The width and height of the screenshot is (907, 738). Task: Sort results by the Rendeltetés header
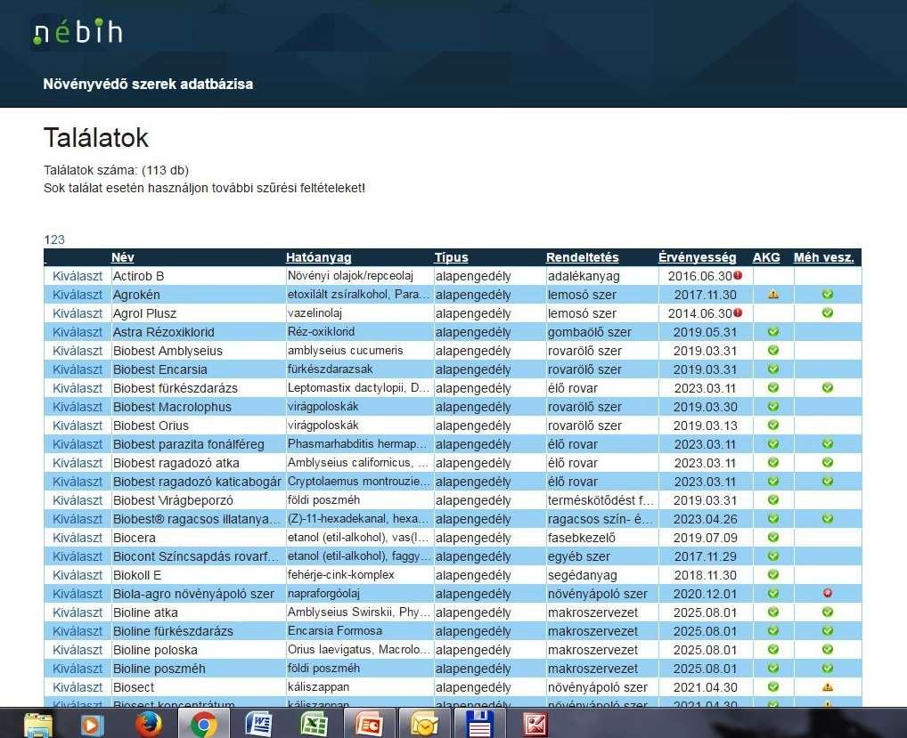[583, 257]
